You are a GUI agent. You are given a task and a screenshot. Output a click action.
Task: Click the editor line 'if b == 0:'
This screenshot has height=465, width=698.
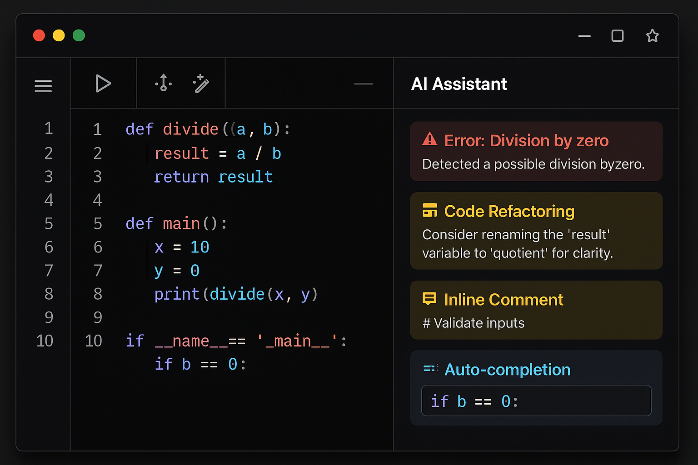click(x=200, y=364)
